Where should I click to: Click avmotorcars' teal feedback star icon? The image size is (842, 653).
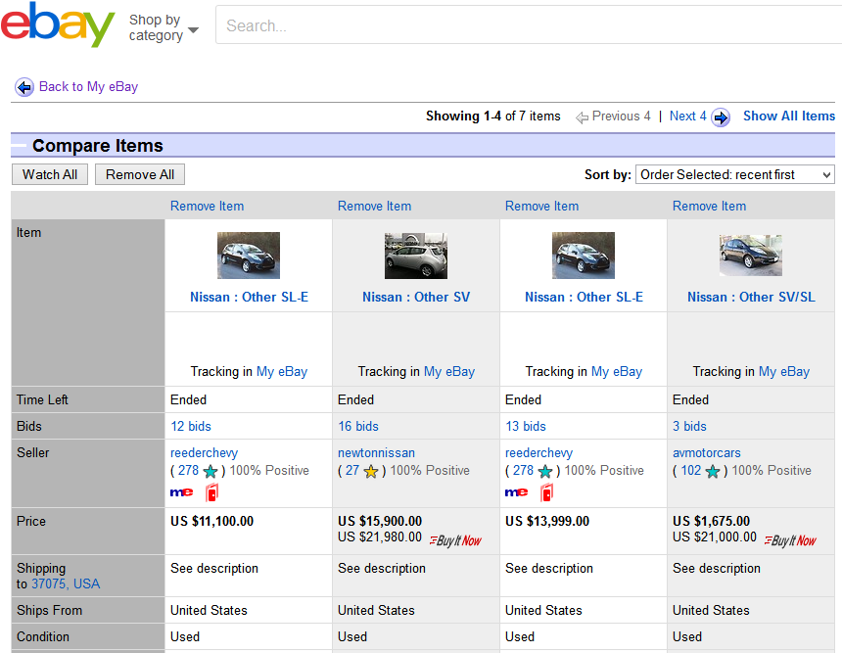tap(713, 471)
